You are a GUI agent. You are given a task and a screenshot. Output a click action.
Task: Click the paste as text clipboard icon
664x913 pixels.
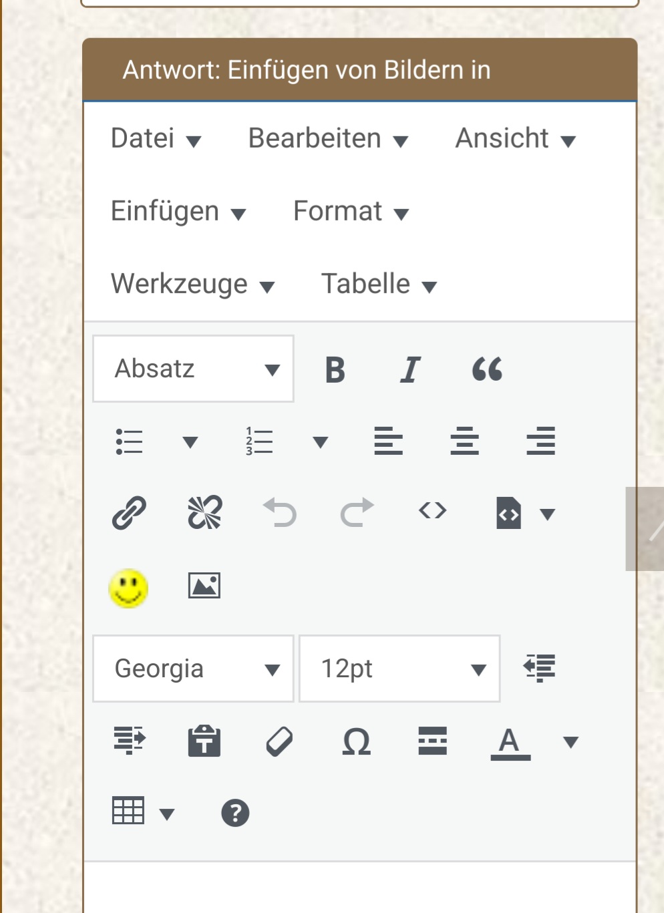pyautogui.click(x=204, y=741)
